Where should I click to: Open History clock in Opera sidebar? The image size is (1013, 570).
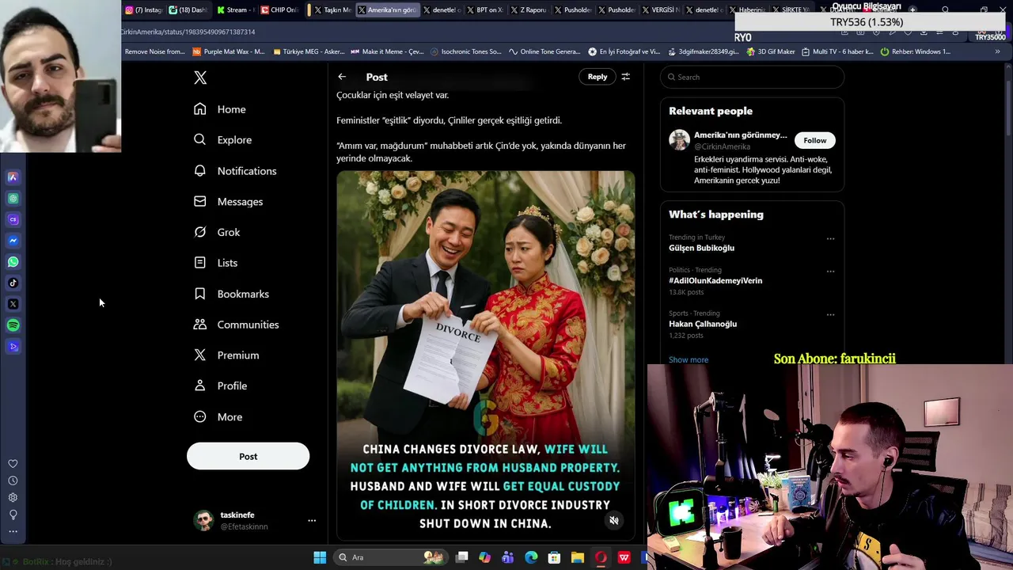click(13, 481)
